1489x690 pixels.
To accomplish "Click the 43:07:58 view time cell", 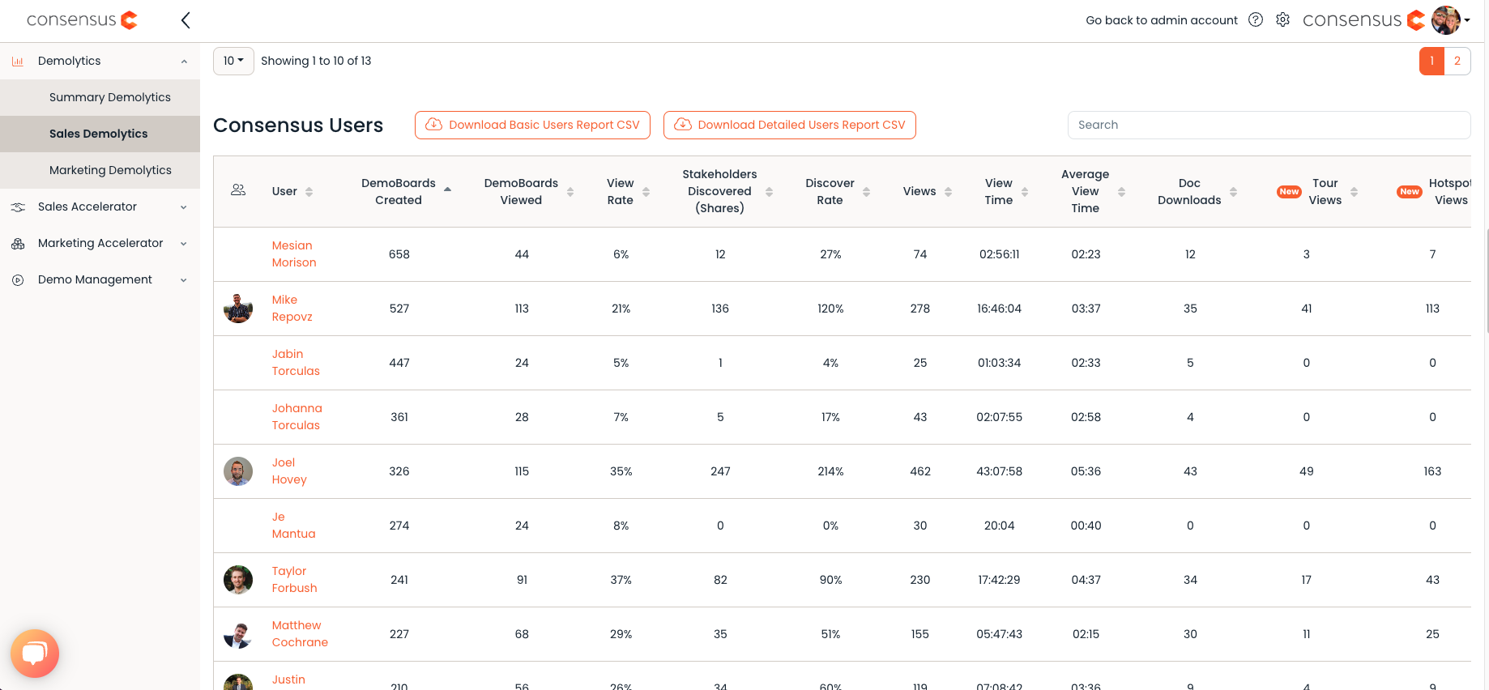I will point(1000,471).
